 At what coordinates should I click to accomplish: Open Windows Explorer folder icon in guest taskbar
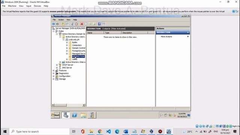83,115
